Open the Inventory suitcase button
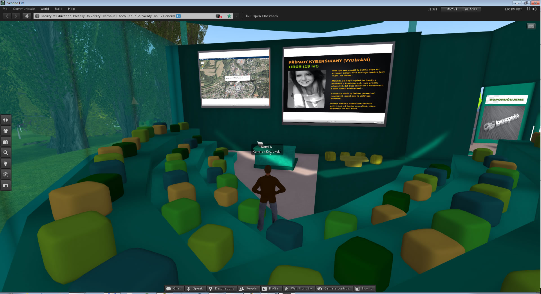This screenshot has height=294, width=541. [x=6, y=142]
